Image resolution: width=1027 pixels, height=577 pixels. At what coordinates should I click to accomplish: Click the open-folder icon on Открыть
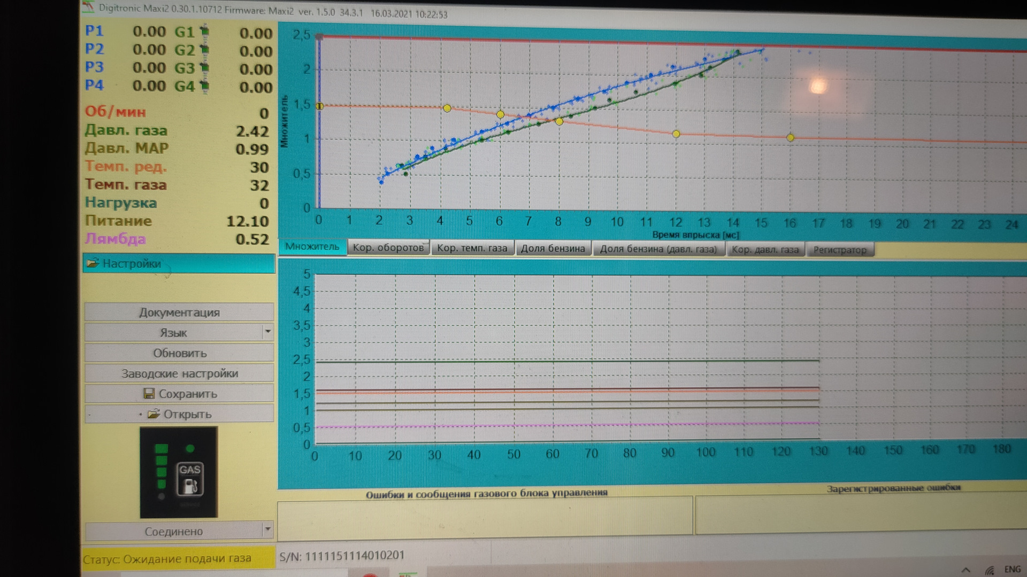point(154,414)
